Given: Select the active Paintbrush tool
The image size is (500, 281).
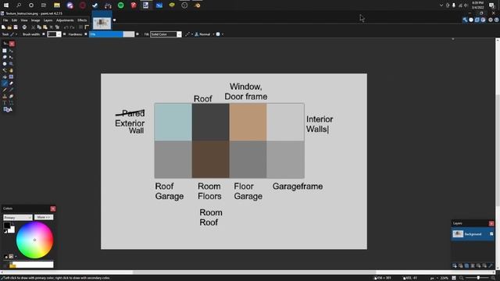Looking at the screenshot, I should 5,84.
